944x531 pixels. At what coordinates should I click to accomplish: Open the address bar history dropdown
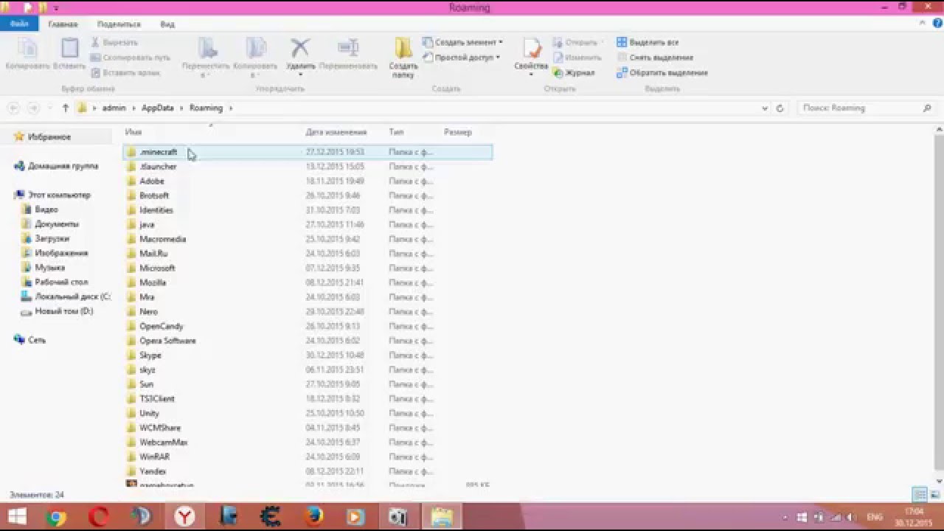[764, 108]
